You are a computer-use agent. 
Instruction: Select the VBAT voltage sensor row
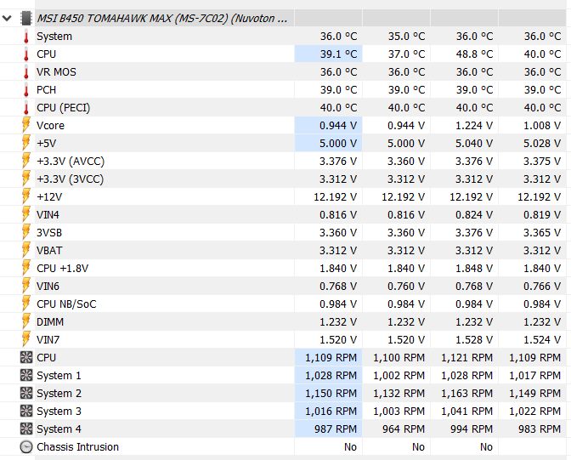coord(283,251)
